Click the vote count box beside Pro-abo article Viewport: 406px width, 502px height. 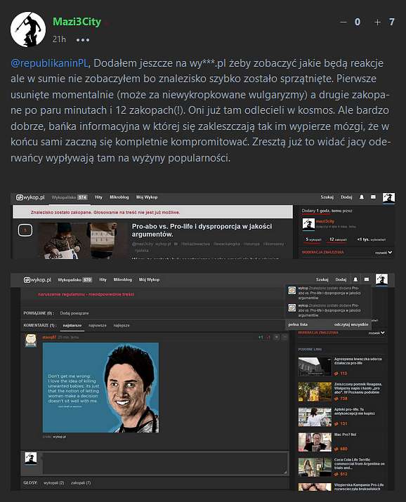coord(25,230)
